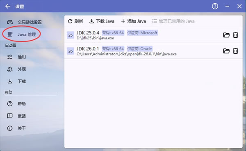Open folder for JDK 25.0.4

pos(226,35)
